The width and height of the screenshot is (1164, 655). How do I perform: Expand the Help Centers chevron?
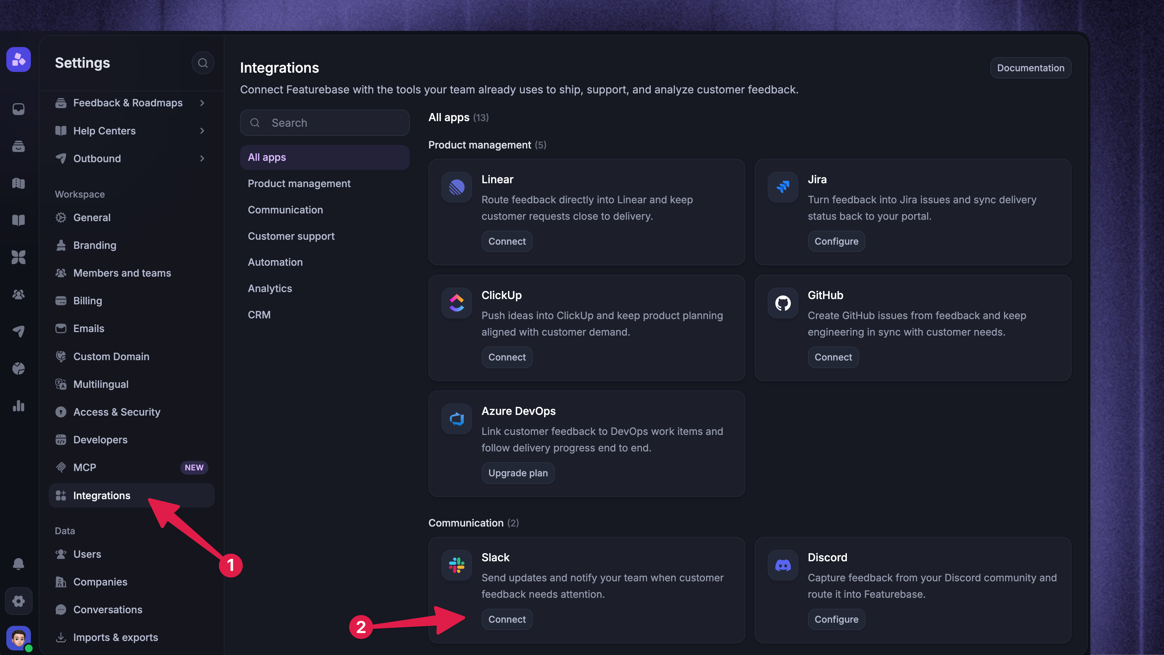click(202, 131)
